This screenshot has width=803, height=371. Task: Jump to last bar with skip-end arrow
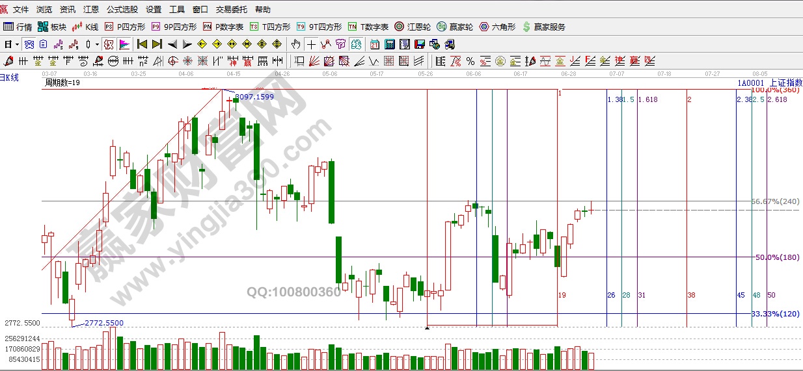click(157, 45)
